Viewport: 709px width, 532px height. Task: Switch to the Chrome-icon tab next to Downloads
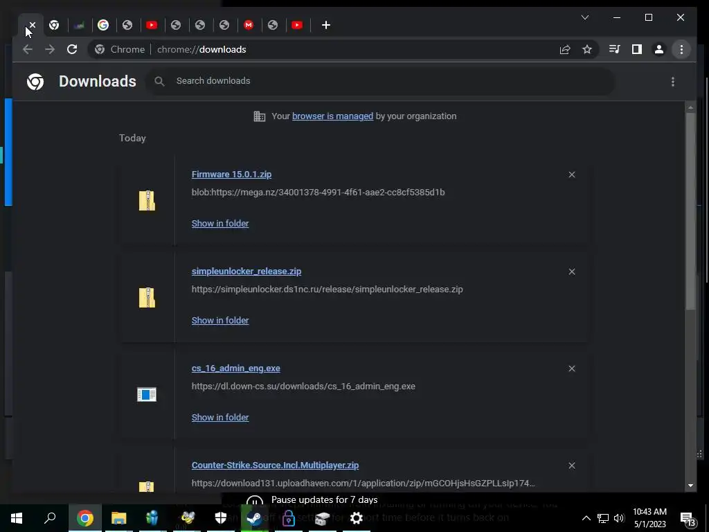coord(54,26)
